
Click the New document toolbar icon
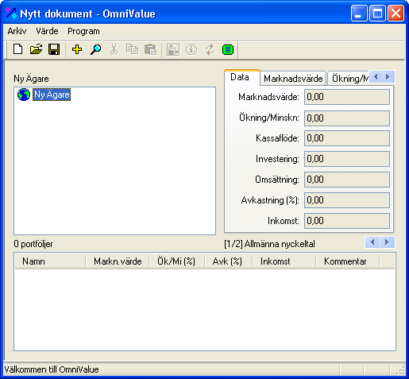(x=17, y=49)
